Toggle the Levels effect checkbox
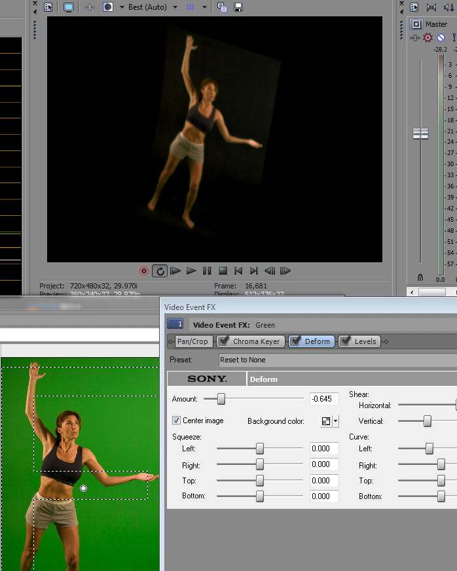The image size is (457, 571). point(345,341)
